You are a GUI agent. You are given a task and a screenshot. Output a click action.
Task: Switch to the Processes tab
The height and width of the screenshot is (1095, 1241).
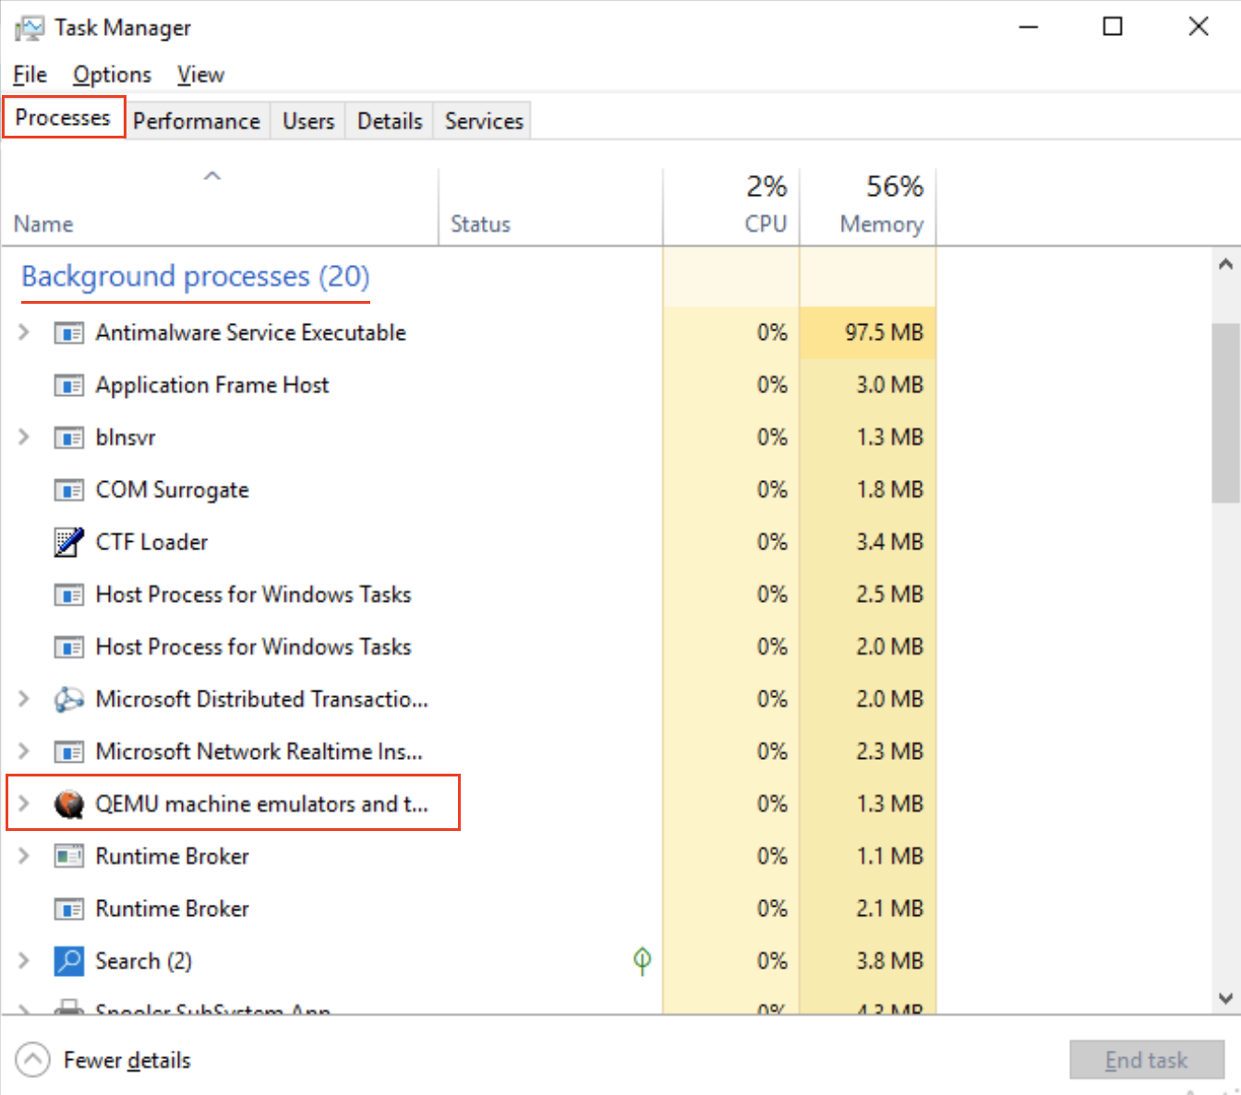[x=63, y=118]
